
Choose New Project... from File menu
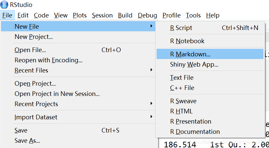click(x=78, y=37)
